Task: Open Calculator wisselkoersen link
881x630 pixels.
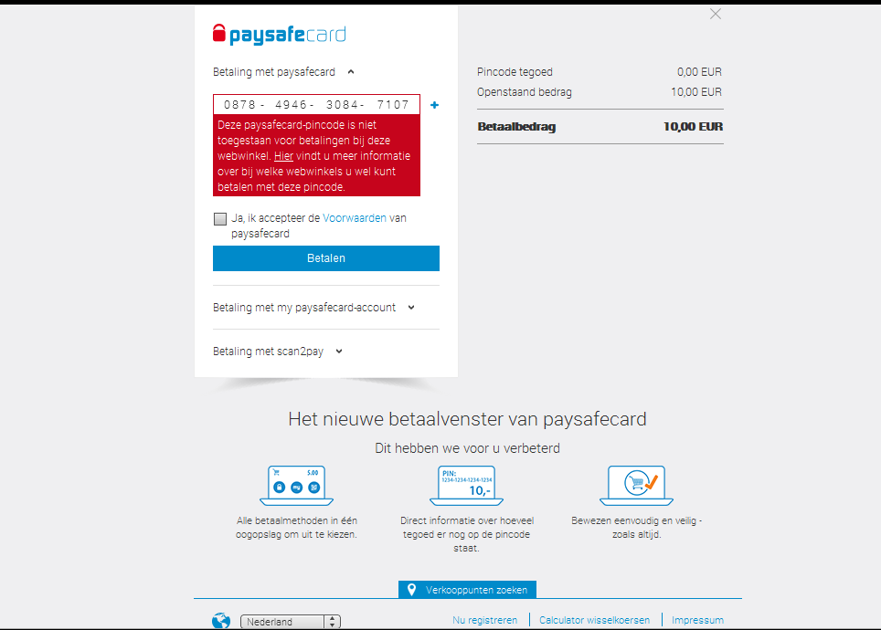Action: tap(594, 620)
